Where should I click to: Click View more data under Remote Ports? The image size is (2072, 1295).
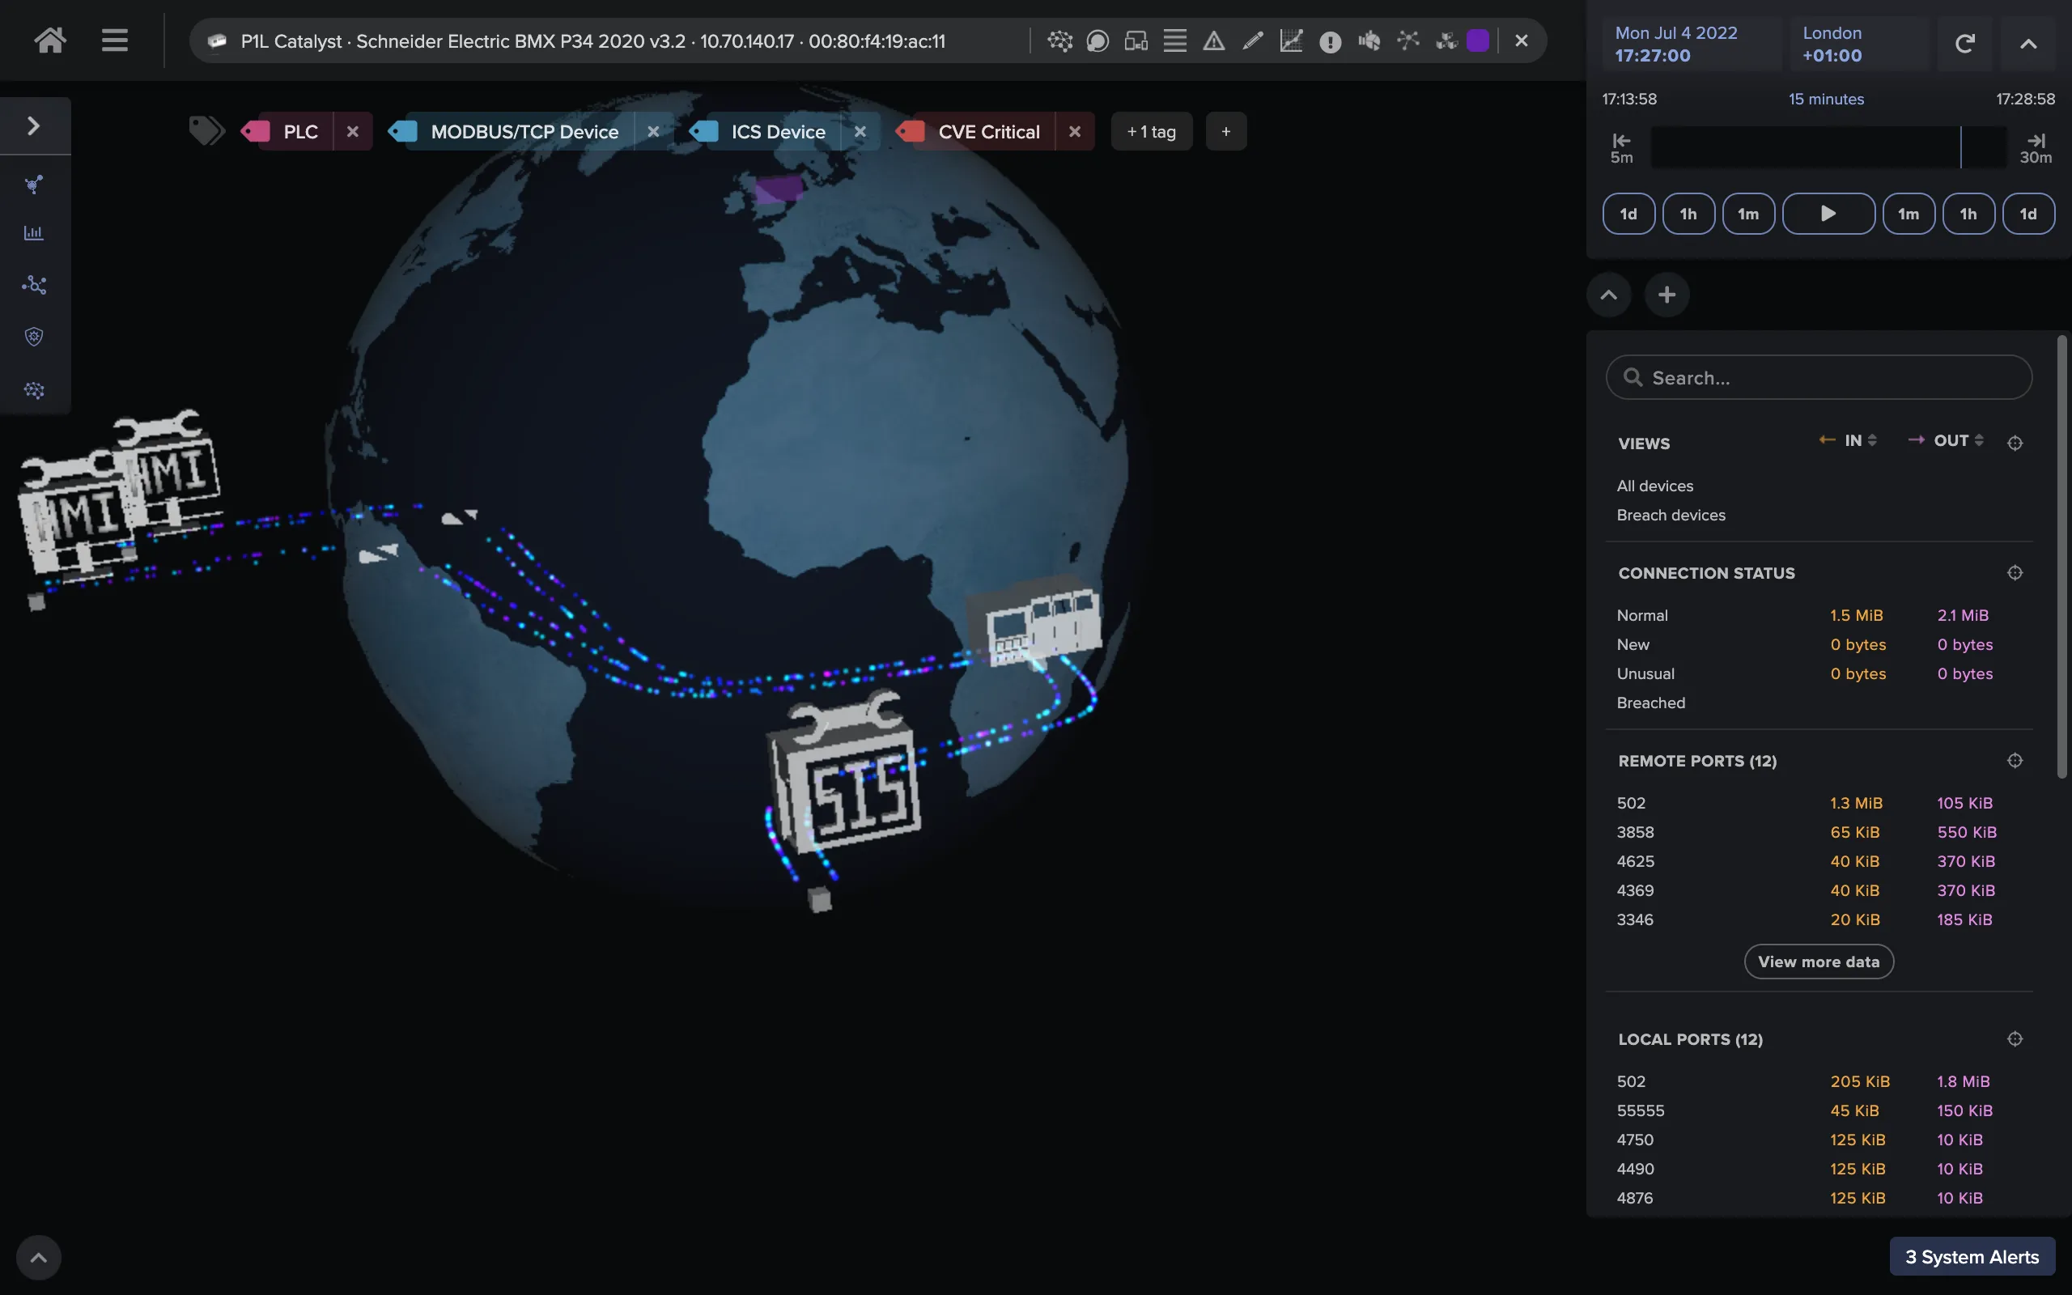pos(1818,962)
